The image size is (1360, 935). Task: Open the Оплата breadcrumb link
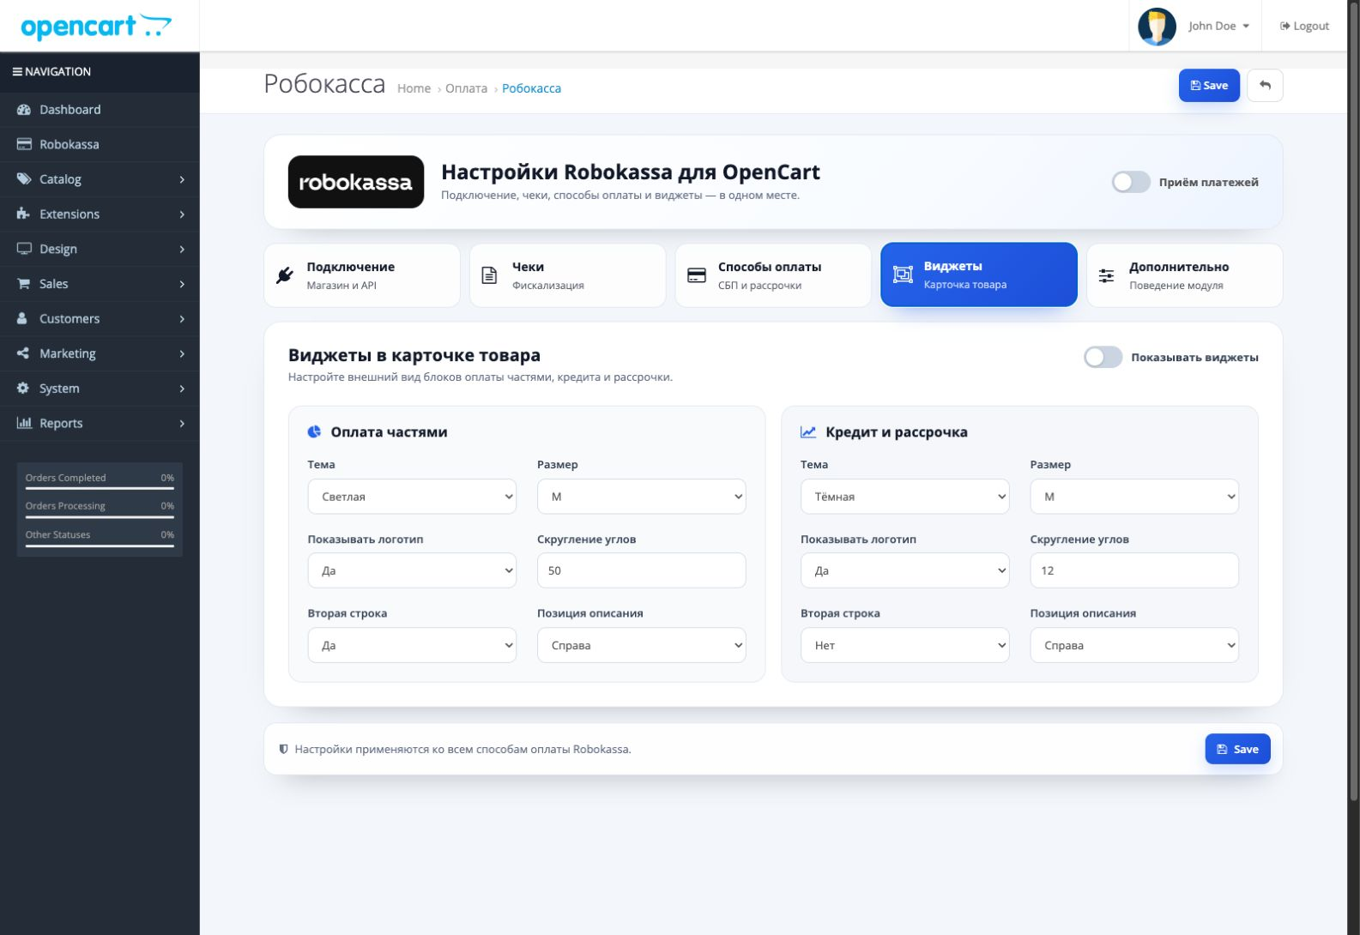[466, 88]
